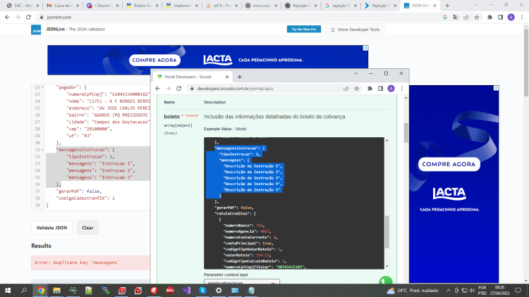Close the Lacta banner ad
The image size is (529, 297).
coord(365,48)
